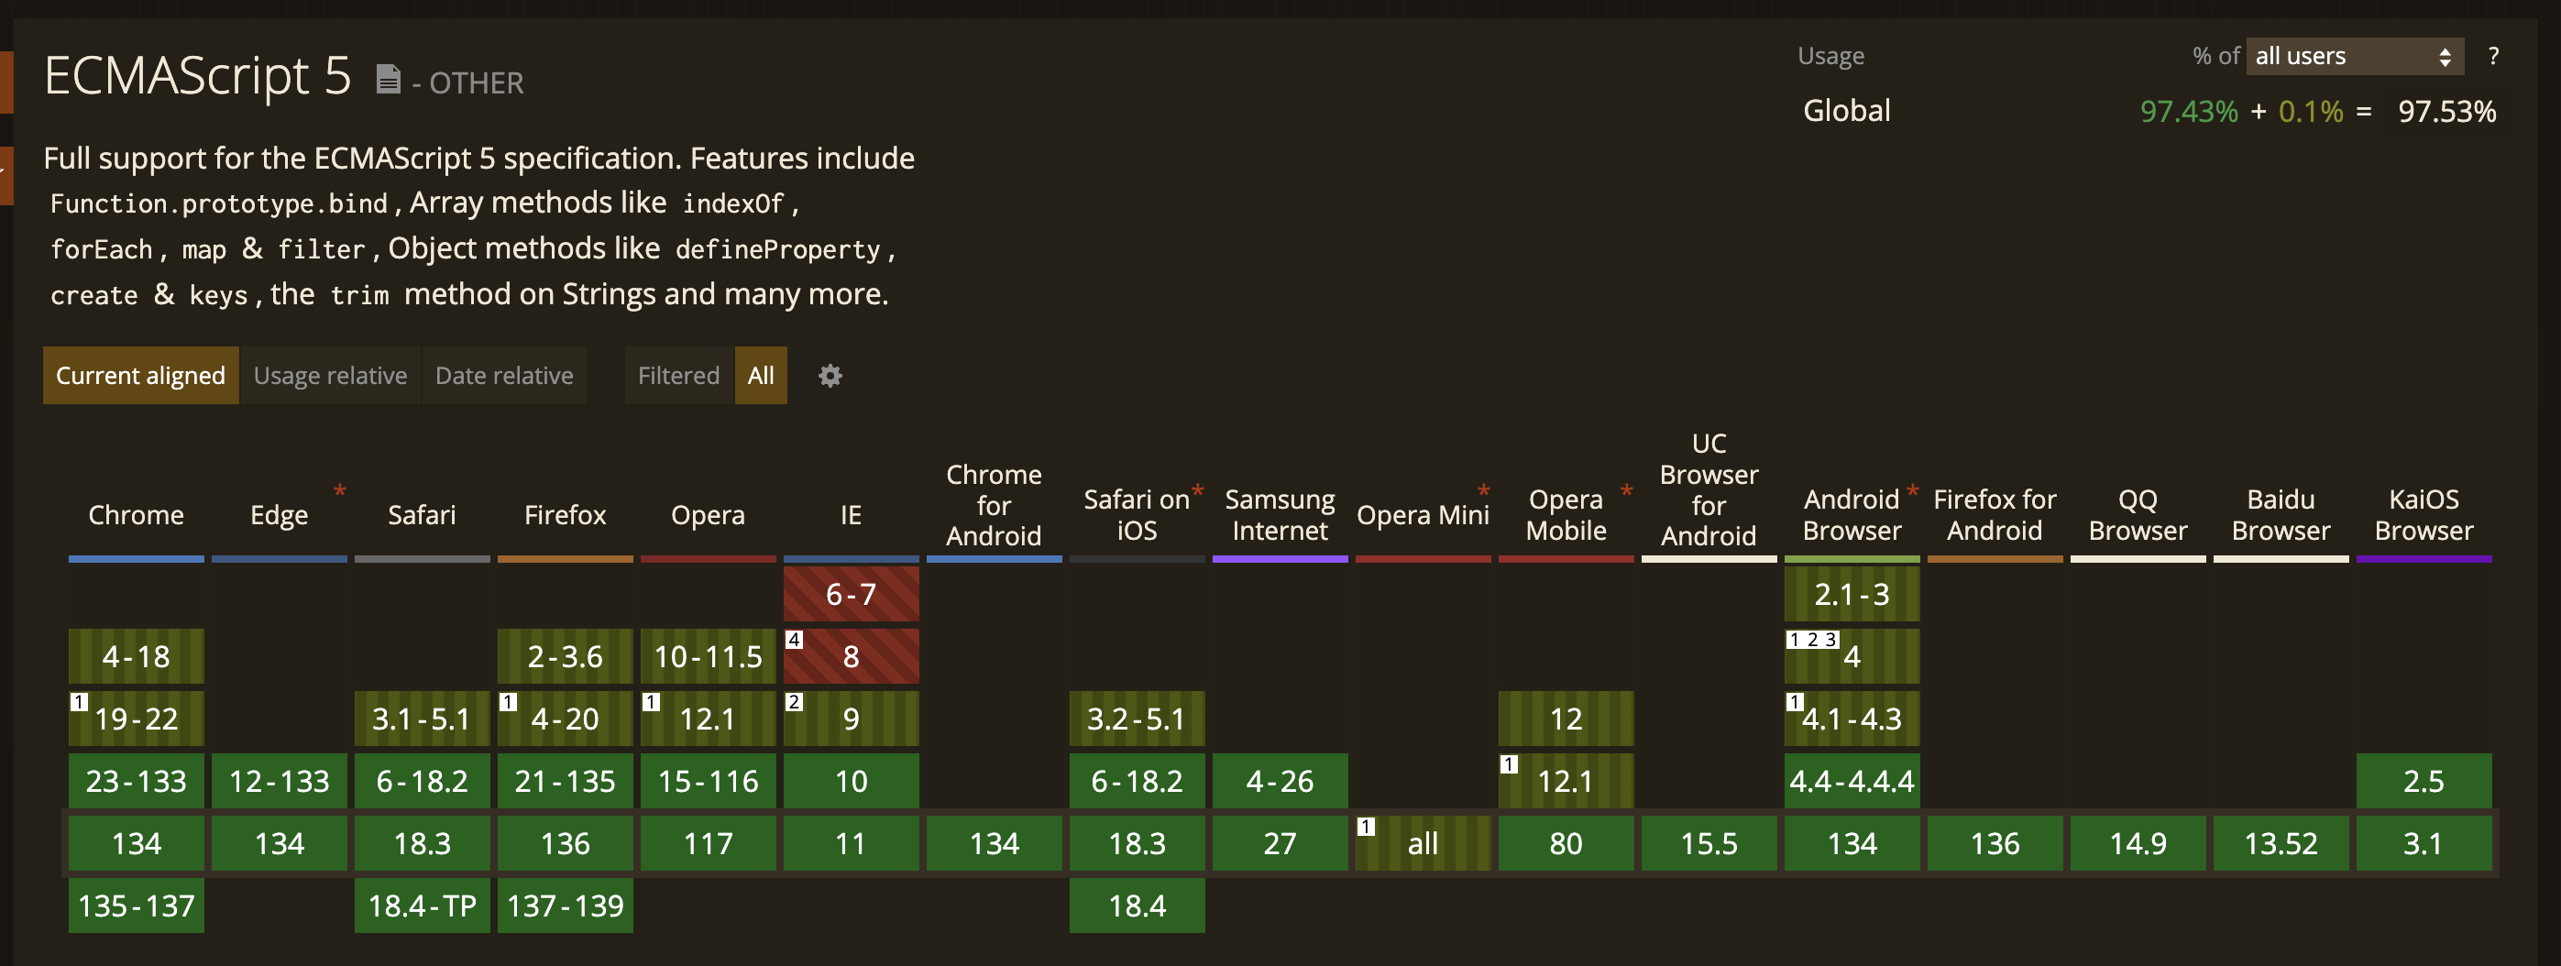Image resolution: width=2561 pixels, height=966 pixels.
Task: Select the Current aligned tab
Action: pyautogui.click(x=140, y=376)
